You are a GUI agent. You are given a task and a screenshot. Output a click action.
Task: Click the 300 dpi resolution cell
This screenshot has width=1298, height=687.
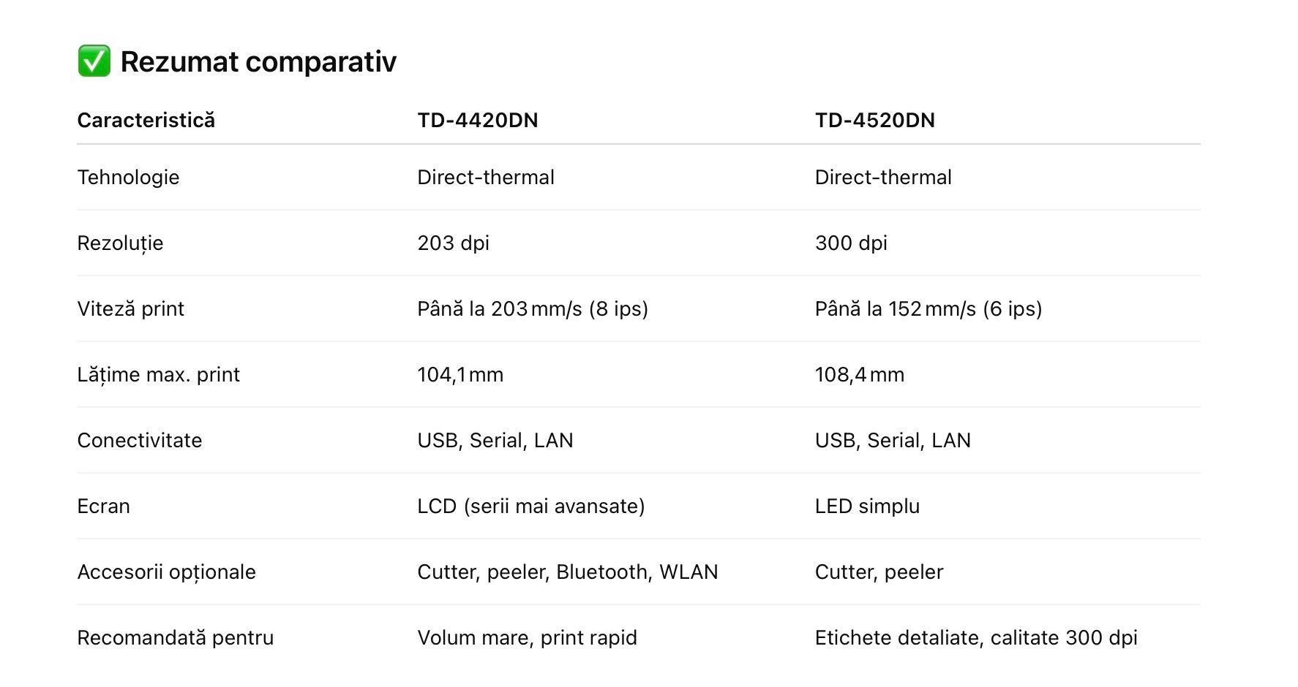851,243
